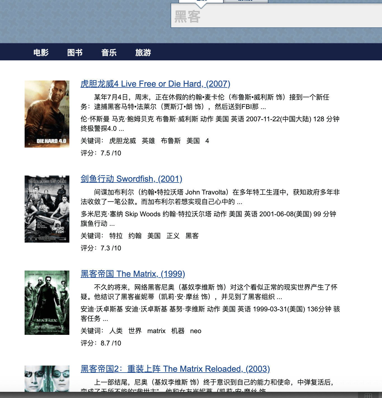Click the green Matrix movie poster
Viewport: 382px width, 398px height.
[x=47, y=303]
